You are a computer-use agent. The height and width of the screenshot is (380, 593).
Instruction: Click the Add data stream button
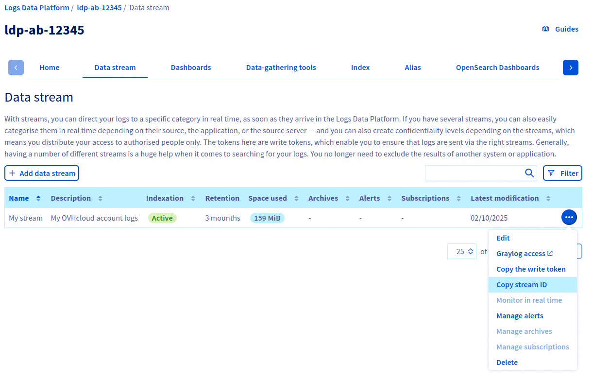[x=42, y=173]
